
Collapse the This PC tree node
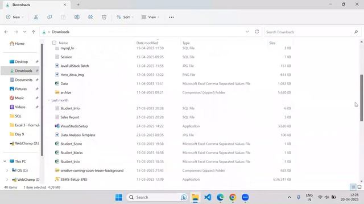pyautogui.click(x=5, y=161)
